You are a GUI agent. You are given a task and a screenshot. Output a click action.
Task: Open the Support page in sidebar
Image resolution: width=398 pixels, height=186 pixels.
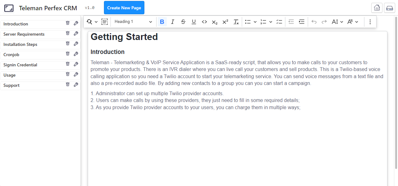tap(12, 85)
